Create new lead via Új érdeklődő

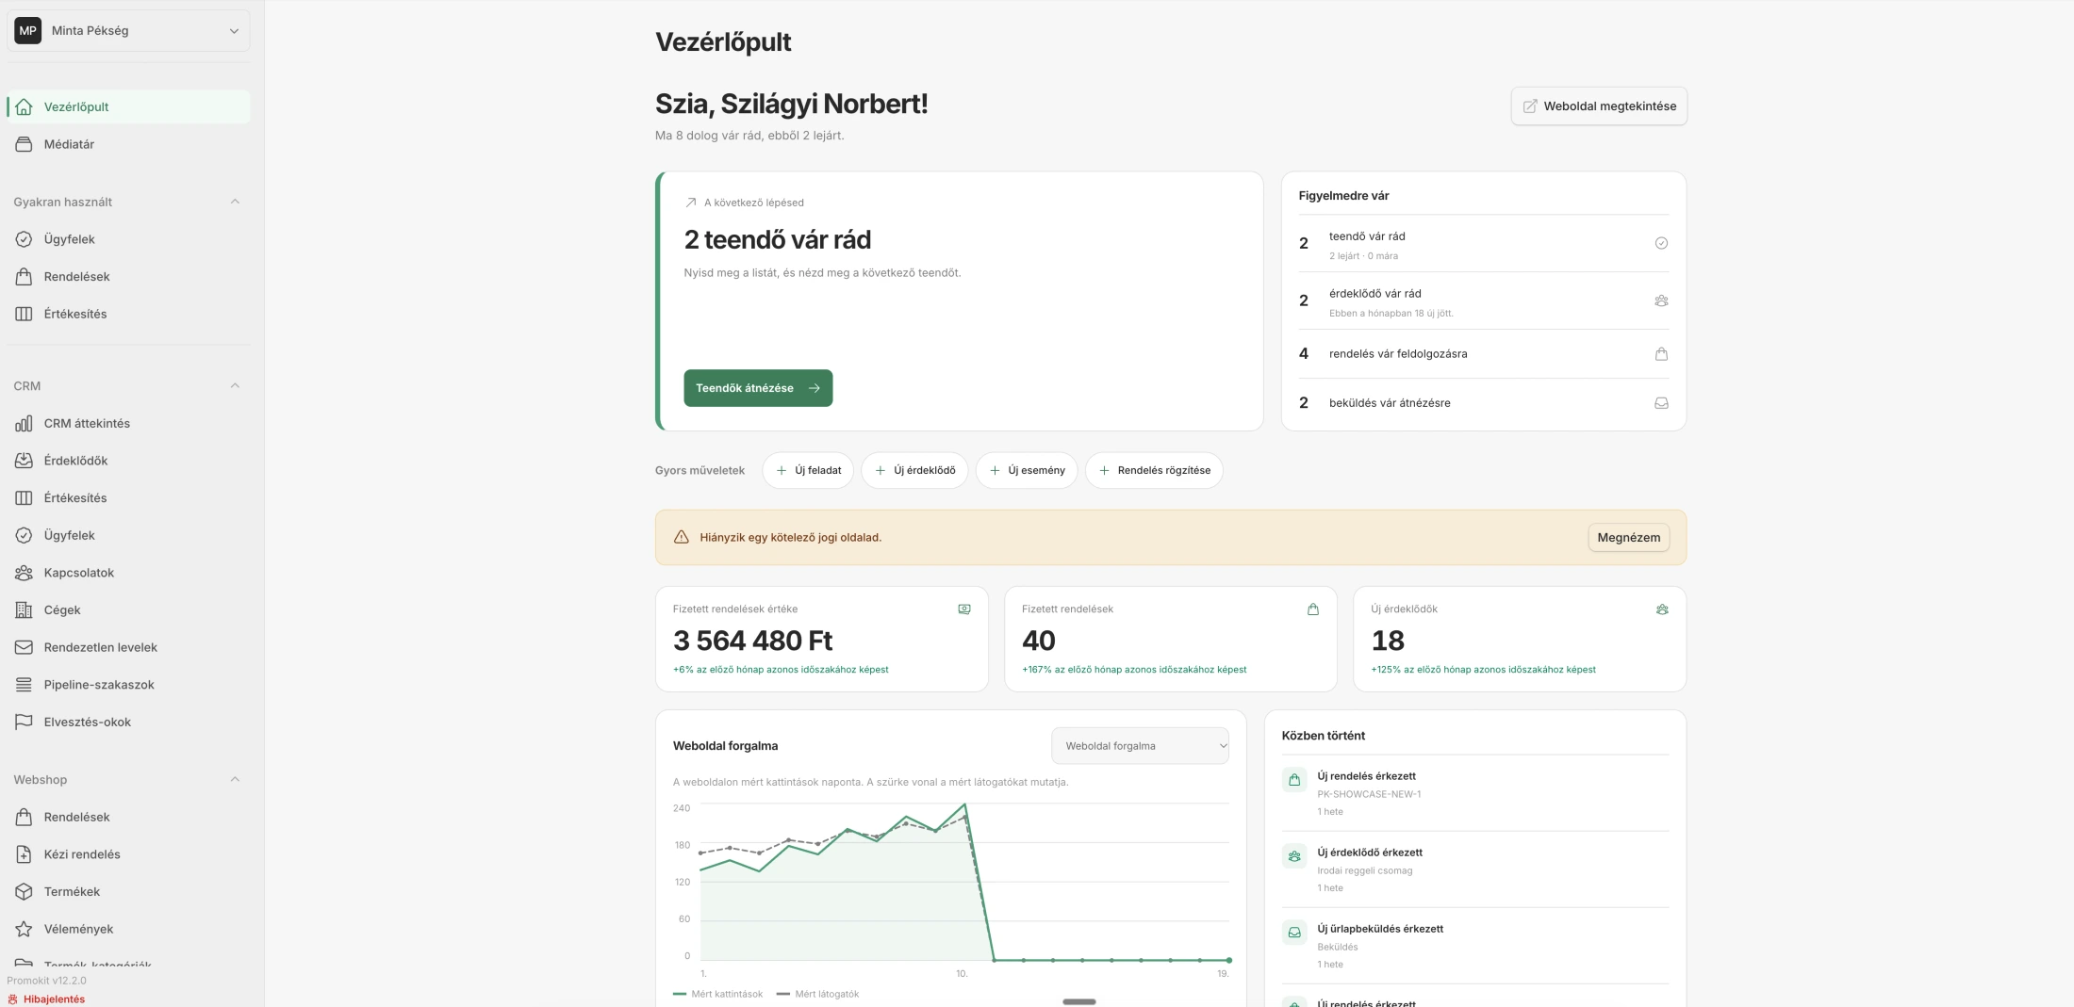914,471
